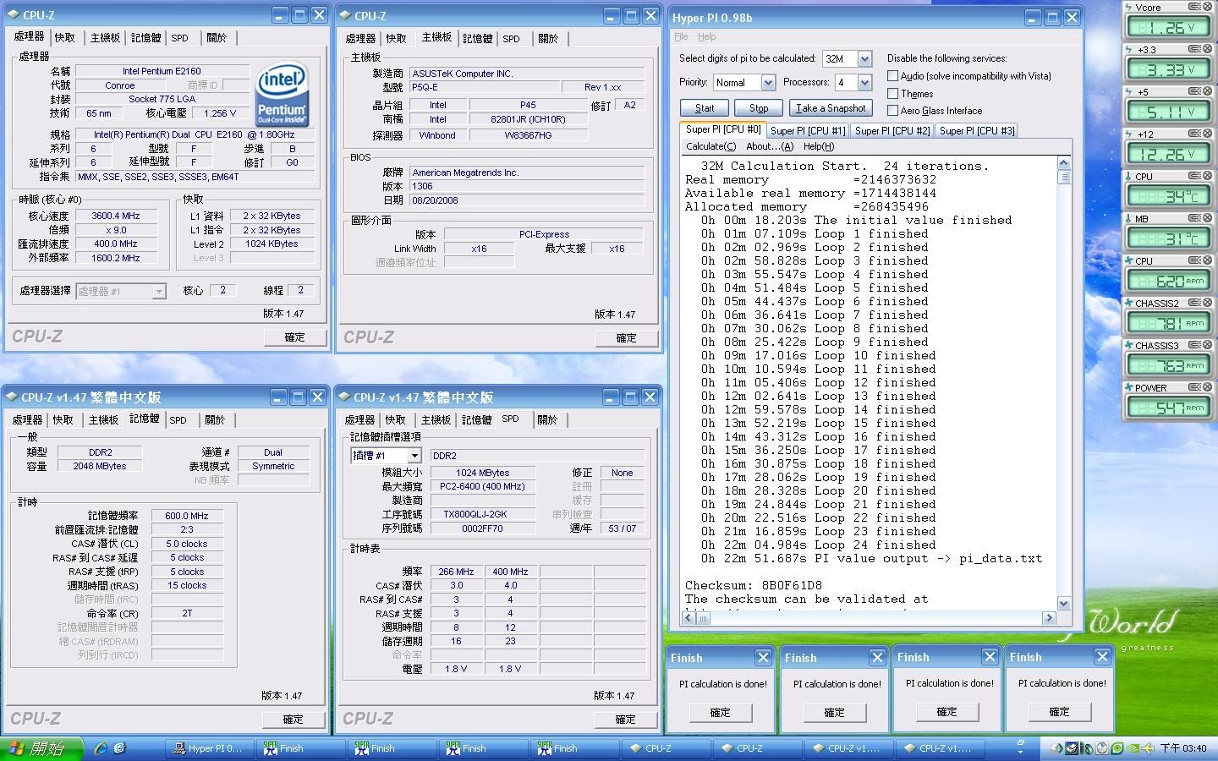Click Take a Snapshot button
The width and height of the screenshot is (1218, 761).
831,108
